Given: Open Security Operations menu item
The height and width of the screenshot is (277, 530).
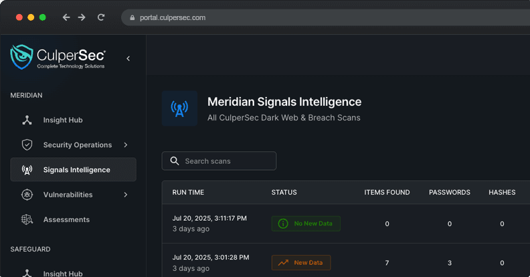Looking at the screenshot, I should (x=74, y=145).
